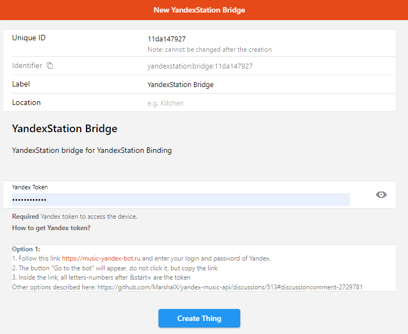Open the music-yandex-bot.ru link

tap(101, 258)
